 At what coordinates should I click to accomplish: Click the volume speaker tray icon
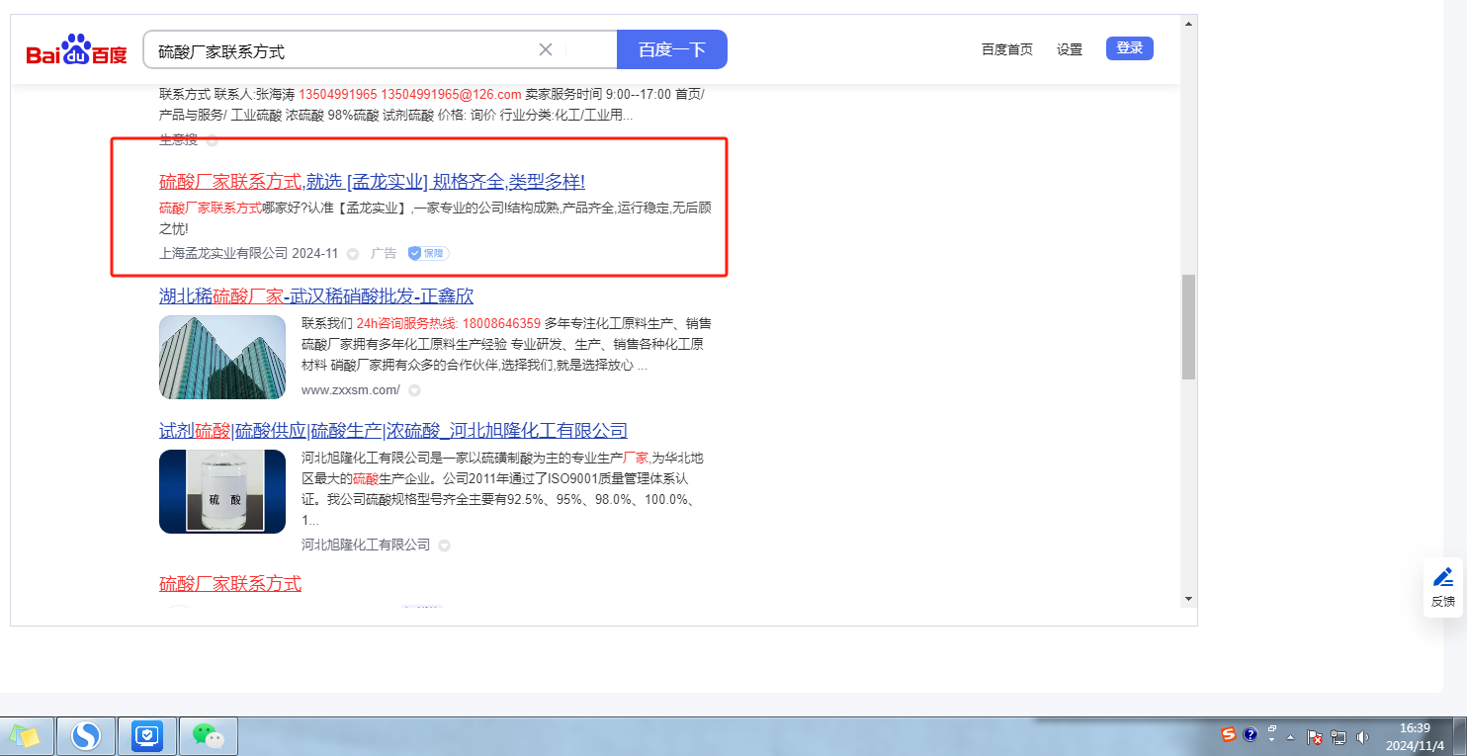[x=1362, y=736]
